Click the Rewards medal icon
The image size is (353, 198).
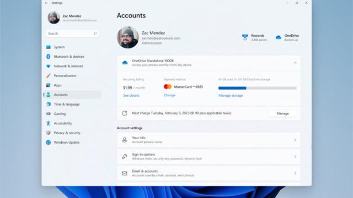(x=245, y=37)
